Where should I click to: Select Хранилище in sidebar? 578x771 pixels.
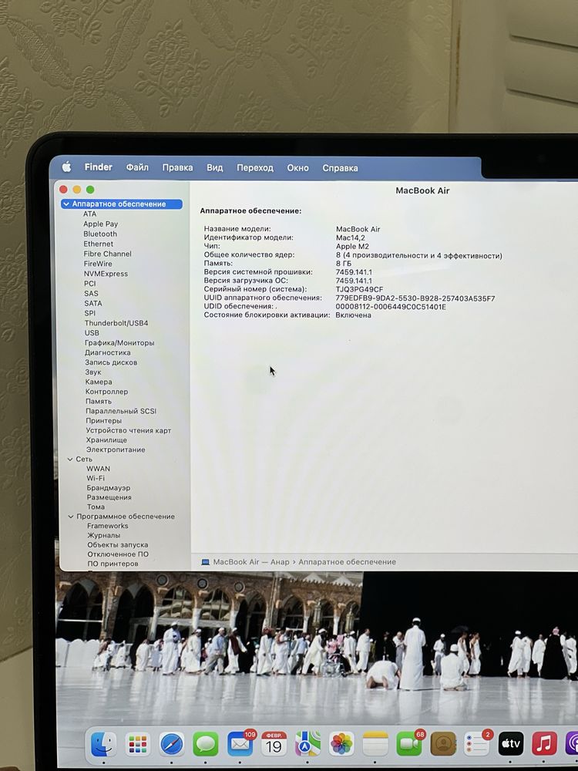(106, 440)
